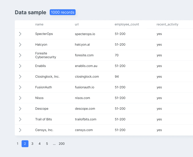The image size is (193, 157).
Task: Click employee count value 94
Action: tap(117, 76)
